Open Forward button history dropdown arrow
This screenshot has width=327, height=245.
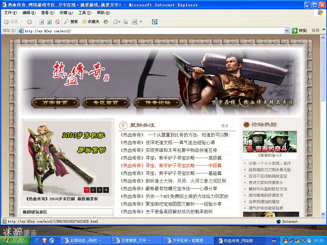(36, 22)
